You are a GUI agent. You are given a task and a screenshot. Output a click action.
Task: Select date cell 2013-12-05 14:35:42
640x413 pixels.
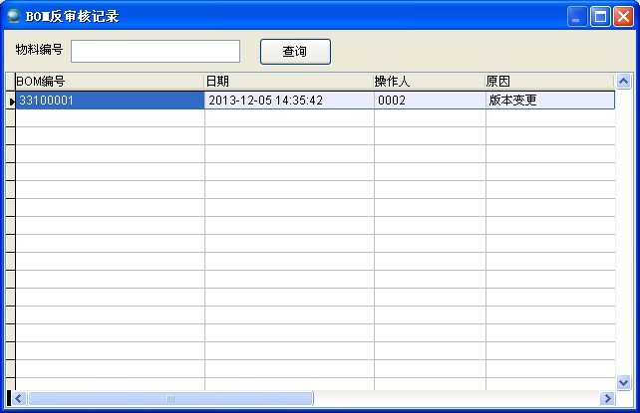(289, 101)
